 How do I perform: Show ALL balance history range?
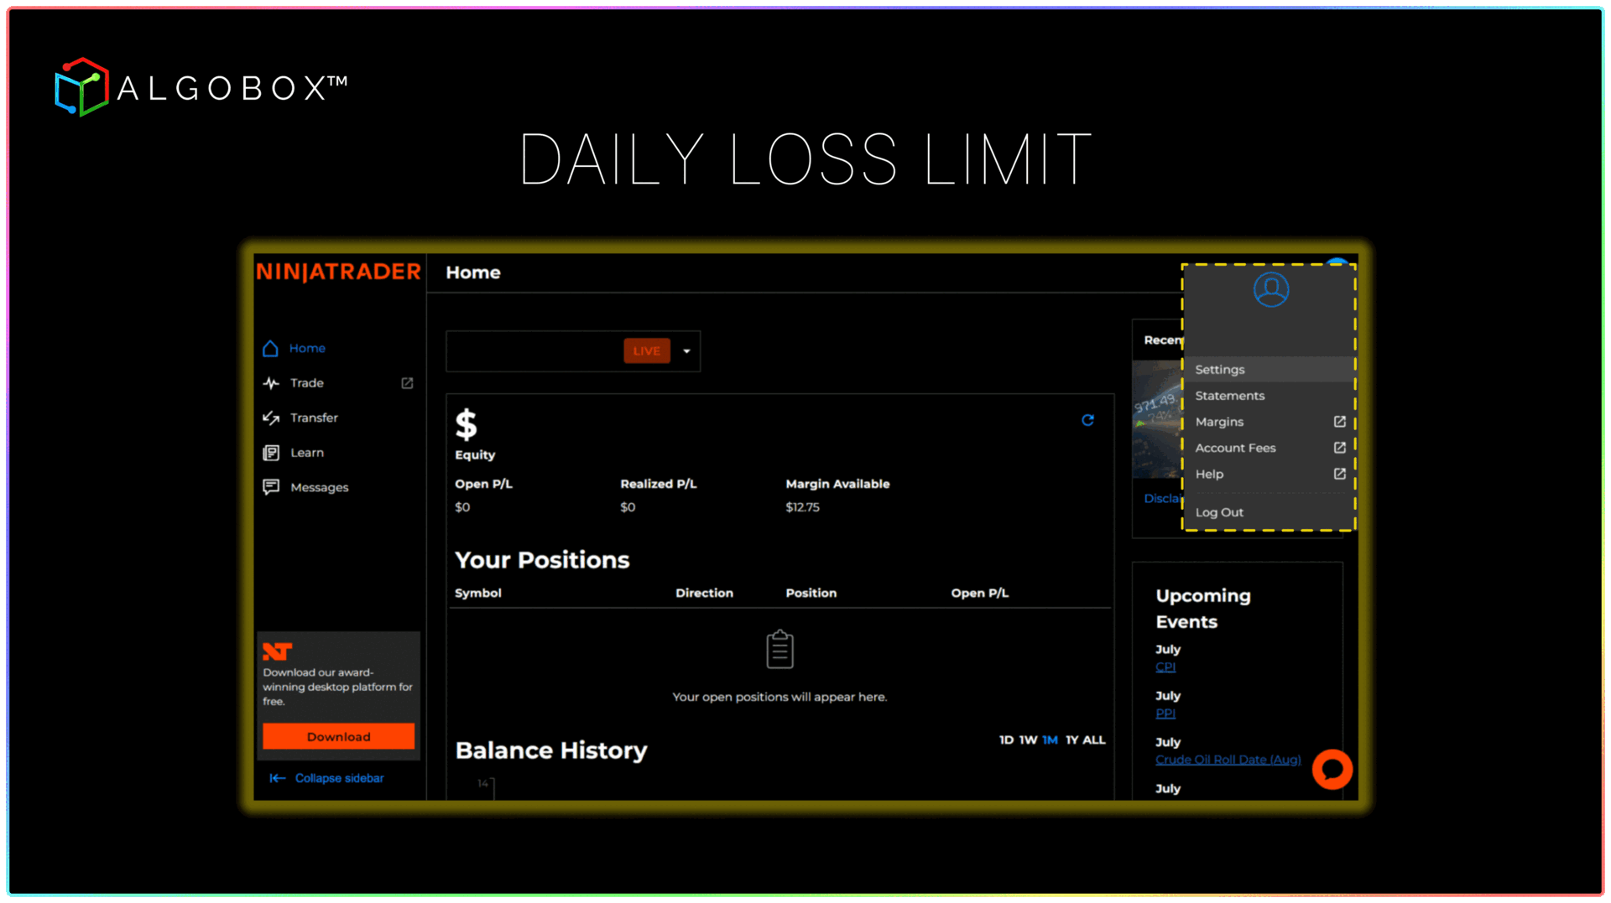[1093, 740]
